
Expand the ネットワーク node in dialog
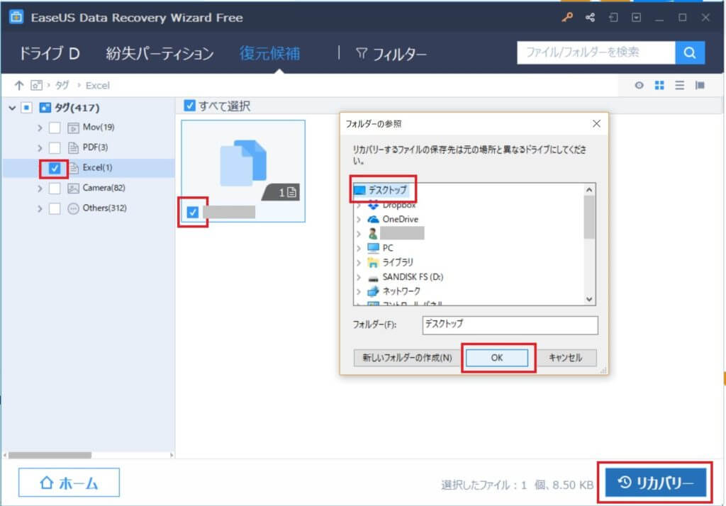tap(359, 292)
